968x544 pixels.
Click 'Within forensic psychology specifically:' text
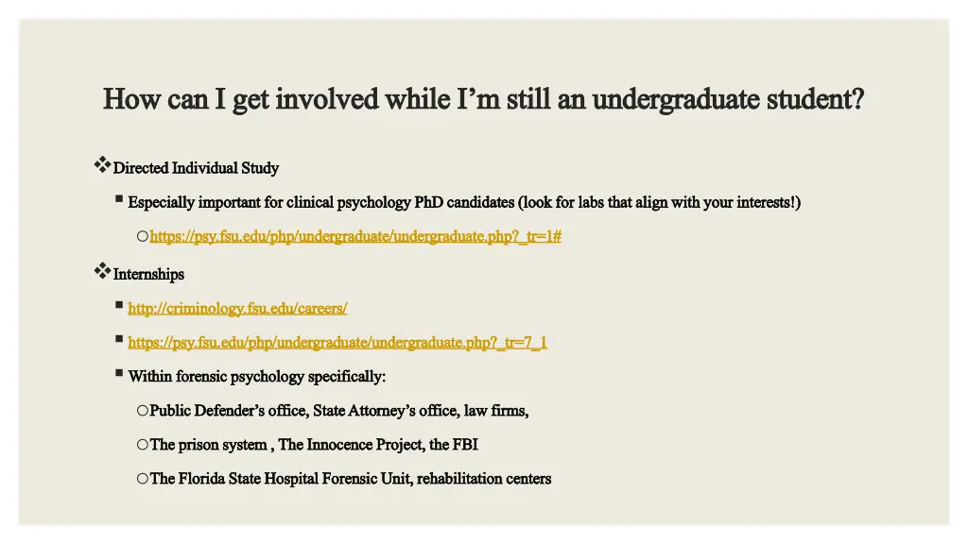(257, 376)
